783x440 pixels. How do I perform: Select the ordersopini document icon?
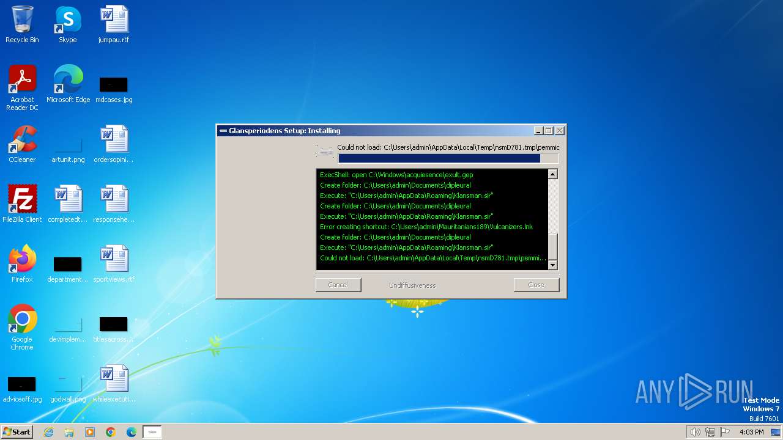click(x=114, y=144)
